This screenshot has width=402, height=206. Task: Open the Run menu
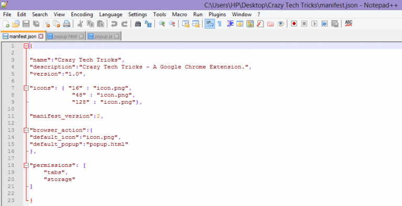[x=198, y=14]
